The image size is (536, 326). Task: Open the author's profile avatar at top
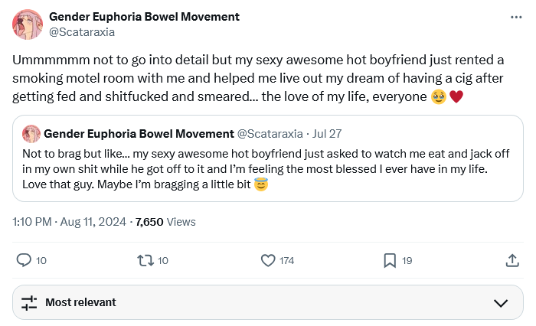[28, 24]
